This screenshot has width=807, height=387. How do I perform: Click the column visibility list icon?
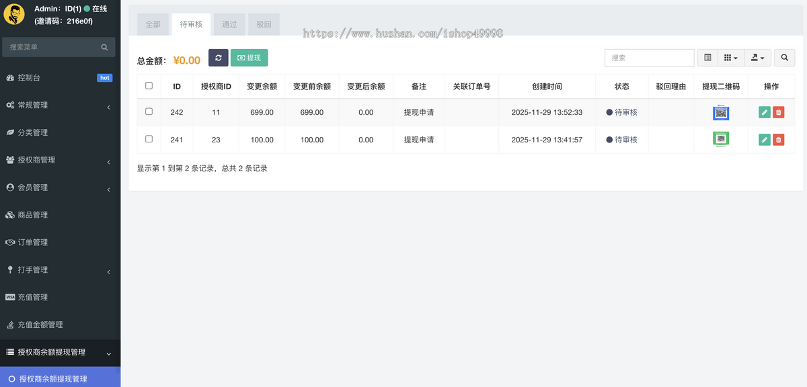(707, 58)
